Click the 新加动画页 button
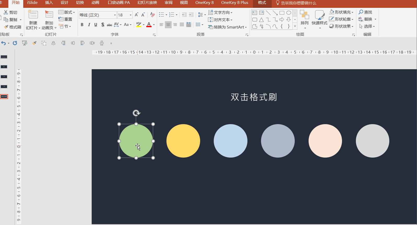Screen dimensions: 417x225 pos(49,20)
